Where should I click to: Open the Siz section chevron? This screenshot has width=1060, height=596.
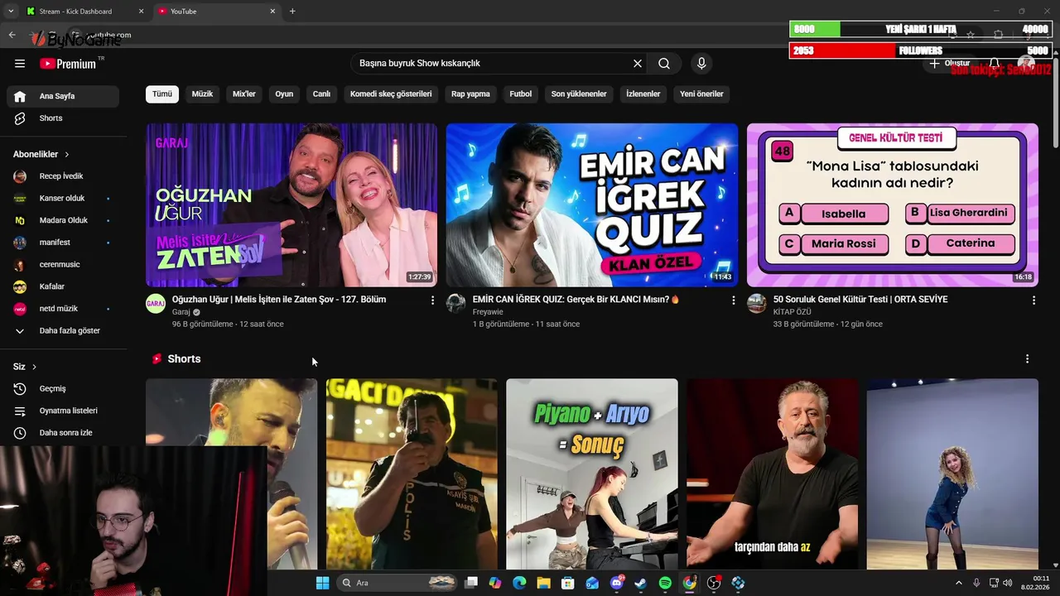[x=34, y=367]
